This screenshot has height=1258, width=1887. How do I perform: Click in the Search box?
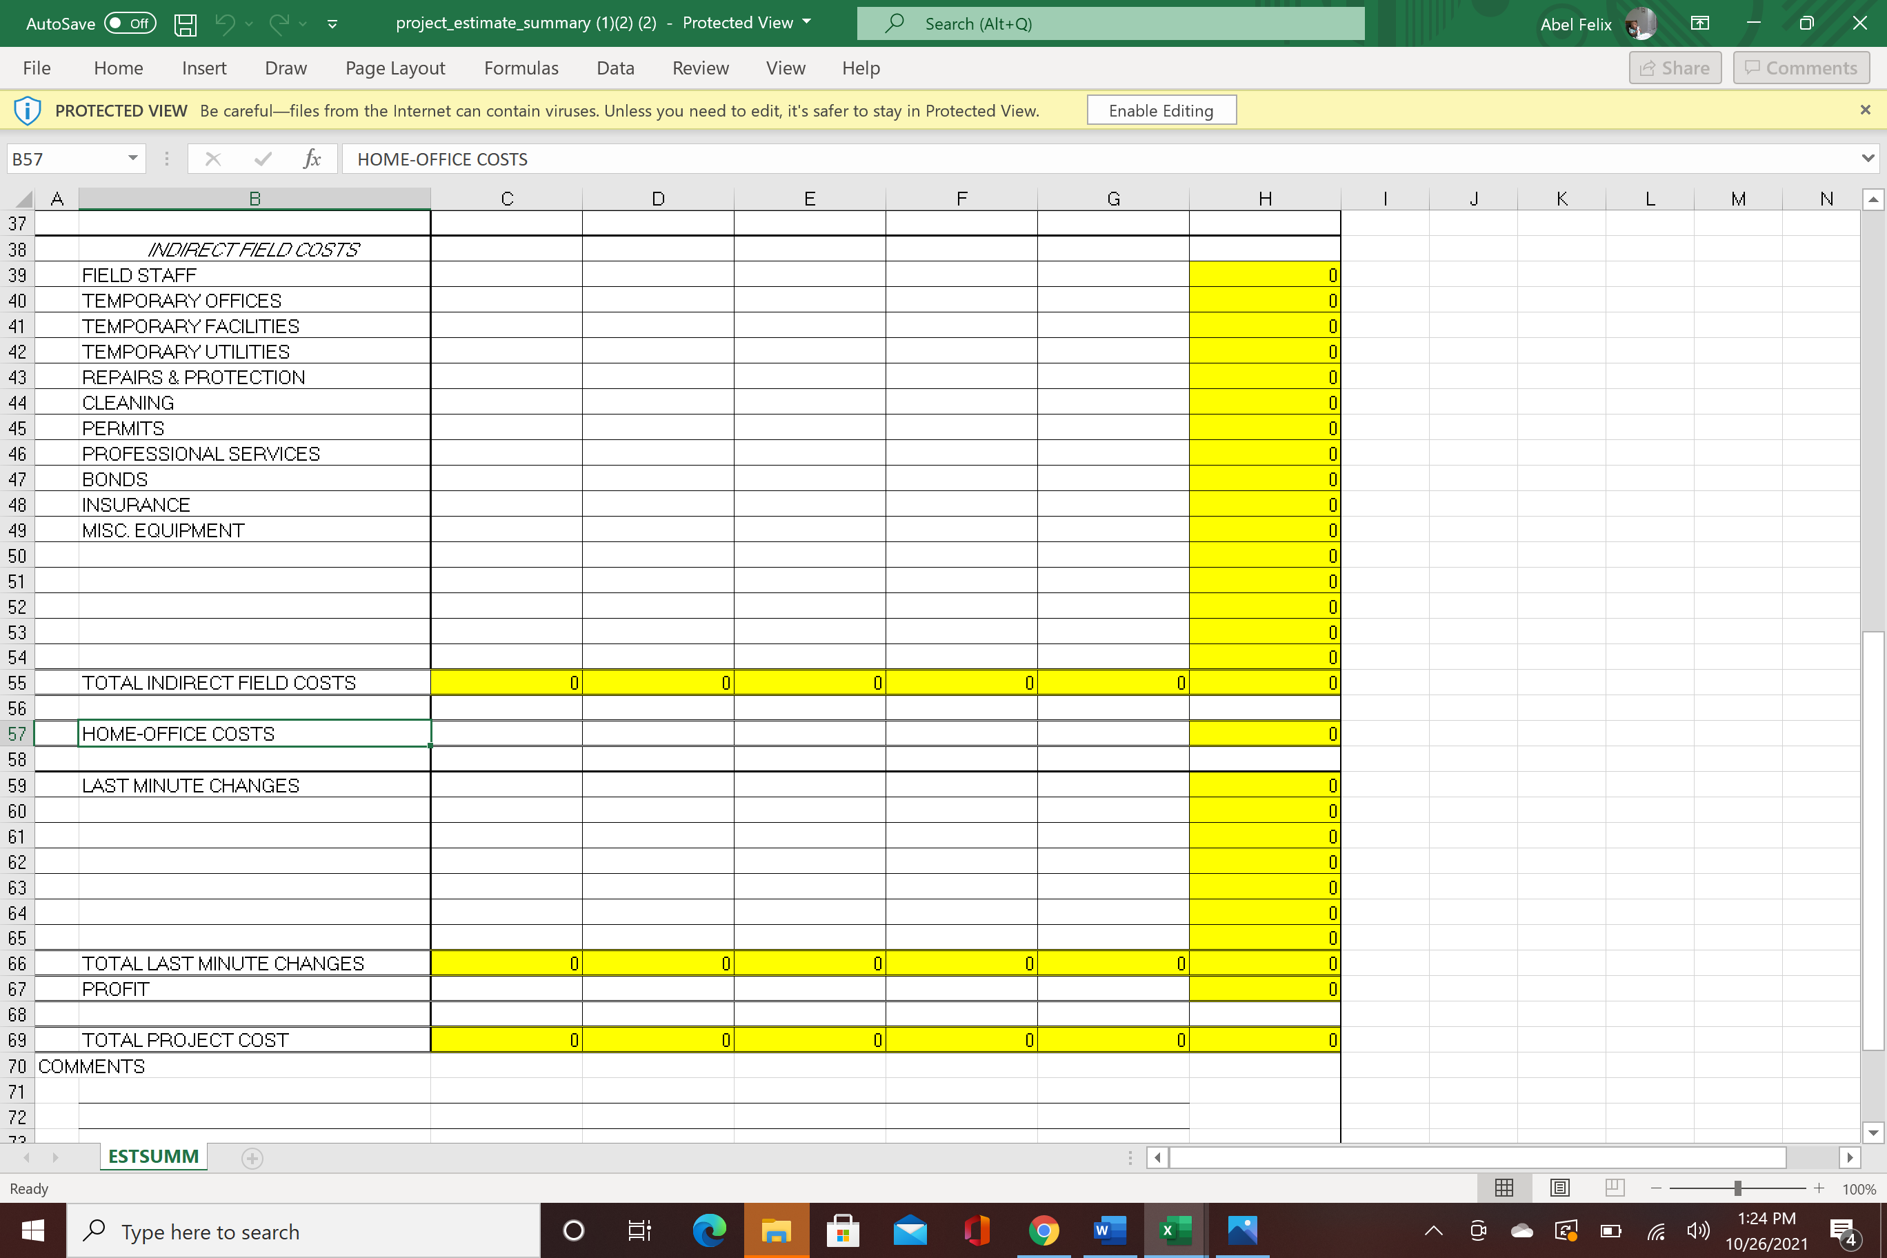point(1110,24)
